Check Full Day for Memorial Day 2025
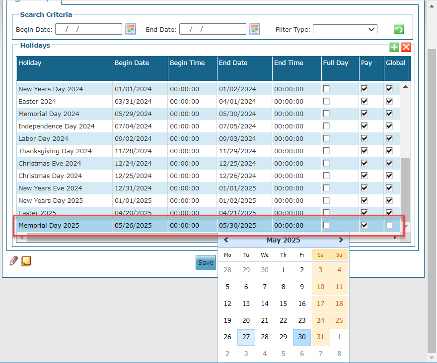Screen dimensions: 437x363 [x=326, y=225]
